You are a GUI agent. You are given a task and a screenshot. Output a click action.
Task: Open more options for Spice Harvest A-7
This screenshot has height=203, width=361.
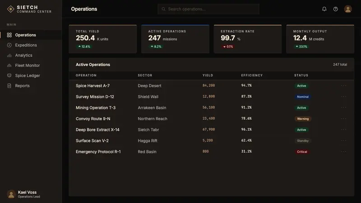343,86
